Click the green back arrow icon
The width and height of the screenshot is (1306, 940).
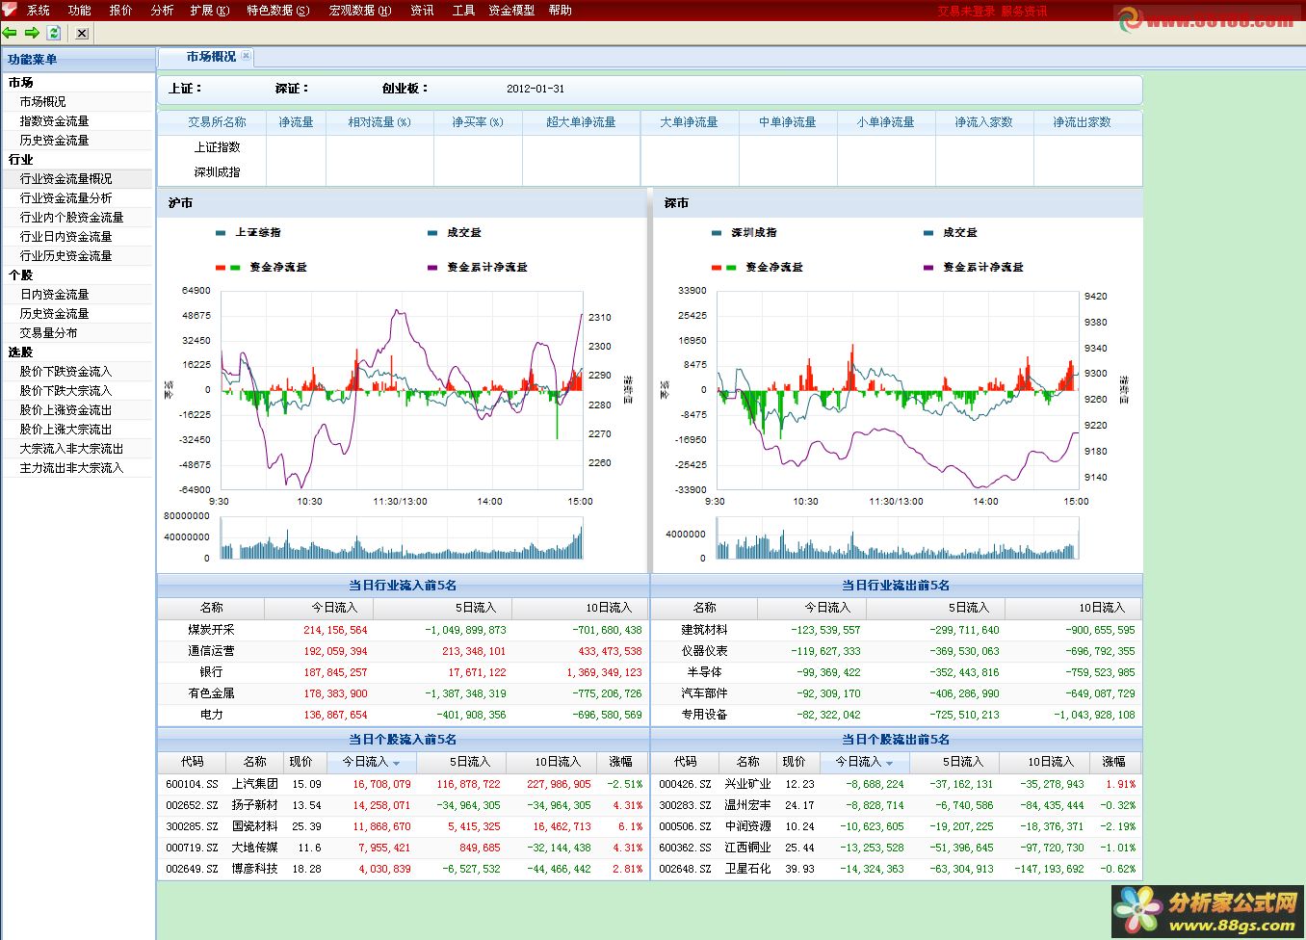(11, 33)
